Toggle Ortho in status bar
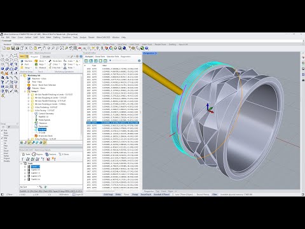 [118, 194]
